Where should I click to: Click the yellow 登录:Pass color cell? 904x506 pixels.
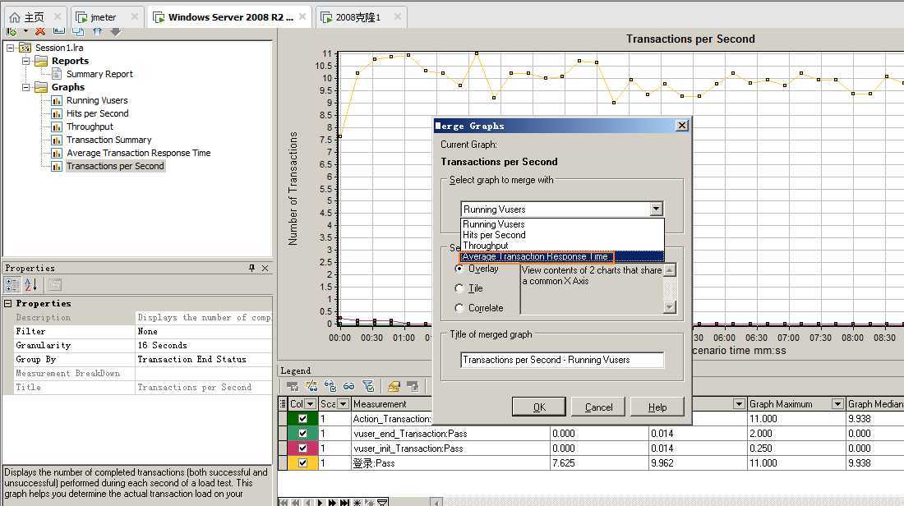pyautogui.click(x=302, y=462)
